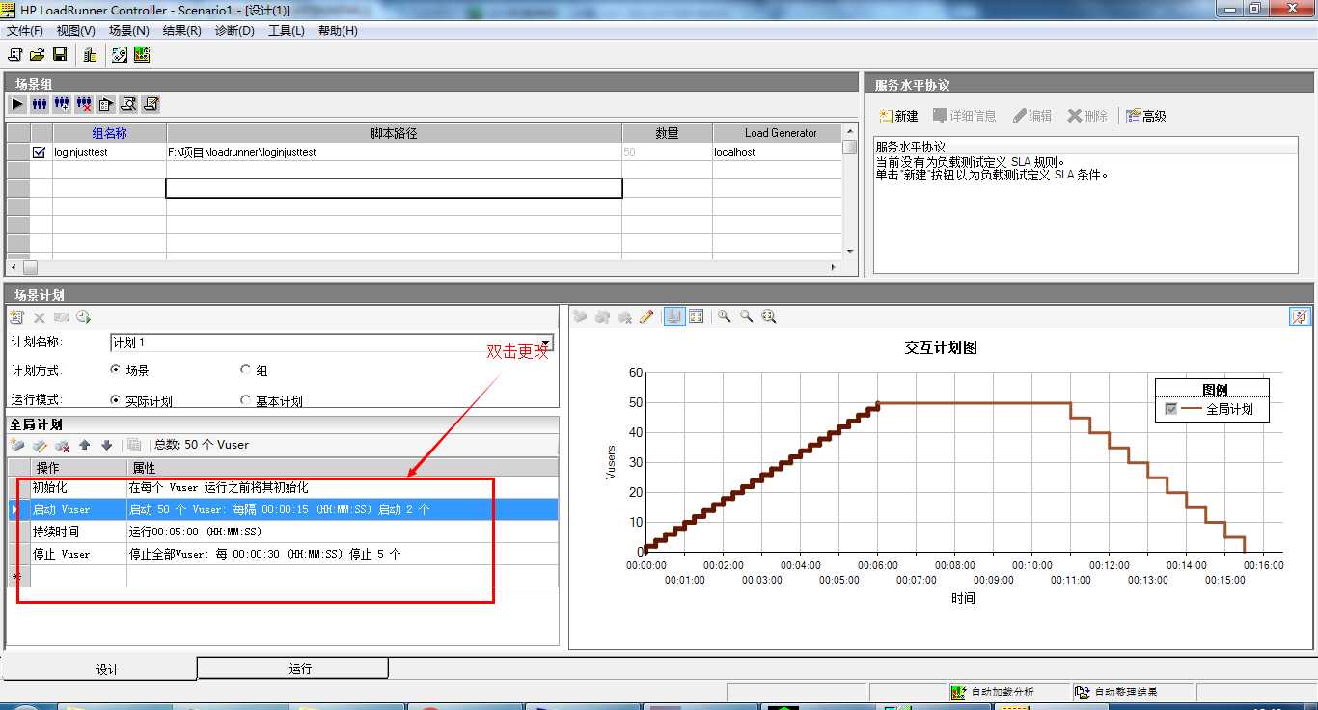Click the 数量 column header
Screen dimensions: 1318x710
coord(667,133)
